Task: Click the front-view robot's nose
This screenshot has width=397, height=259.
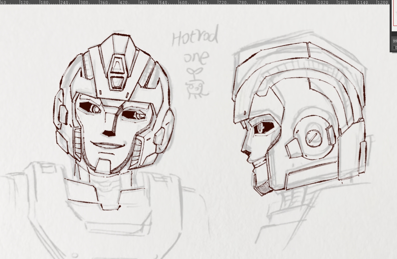Action: (109, 133)
